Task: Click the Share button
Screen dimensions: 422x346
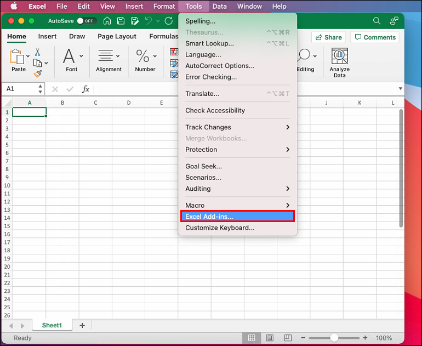Action: point(328,37)
